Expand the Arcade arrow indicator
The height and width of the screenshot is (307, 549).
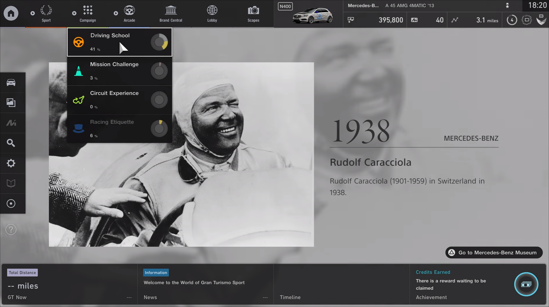tap(116, 13)
